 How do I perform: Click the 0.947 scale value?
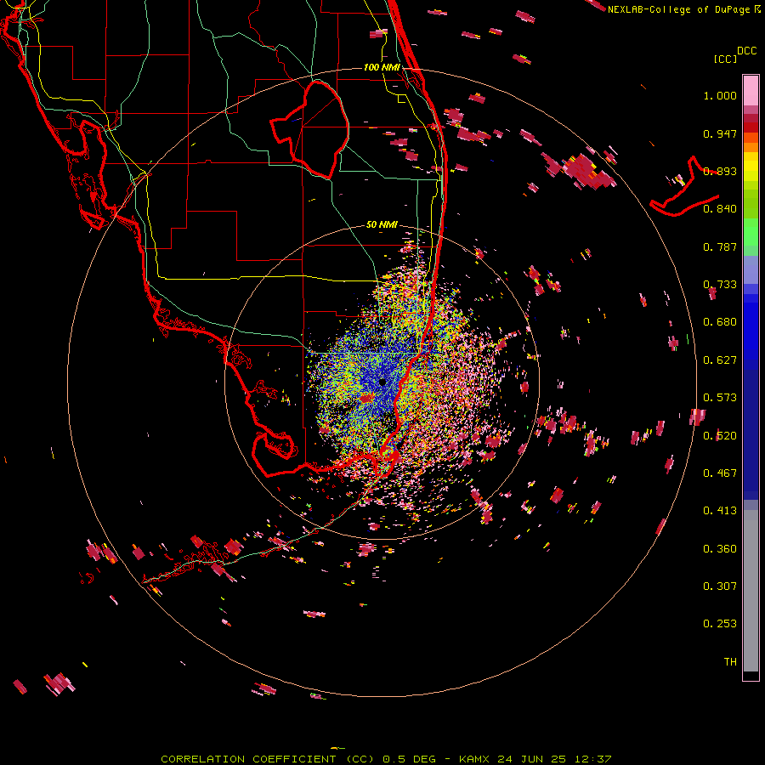coord(720,133)
